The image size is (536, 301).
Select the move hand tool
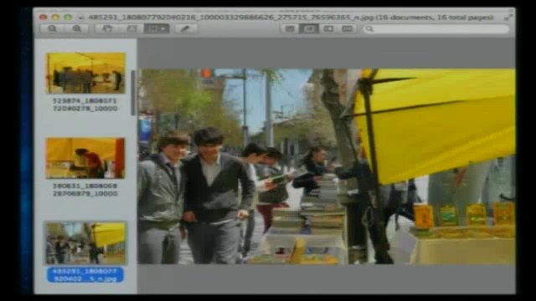[x=108, y=28]
